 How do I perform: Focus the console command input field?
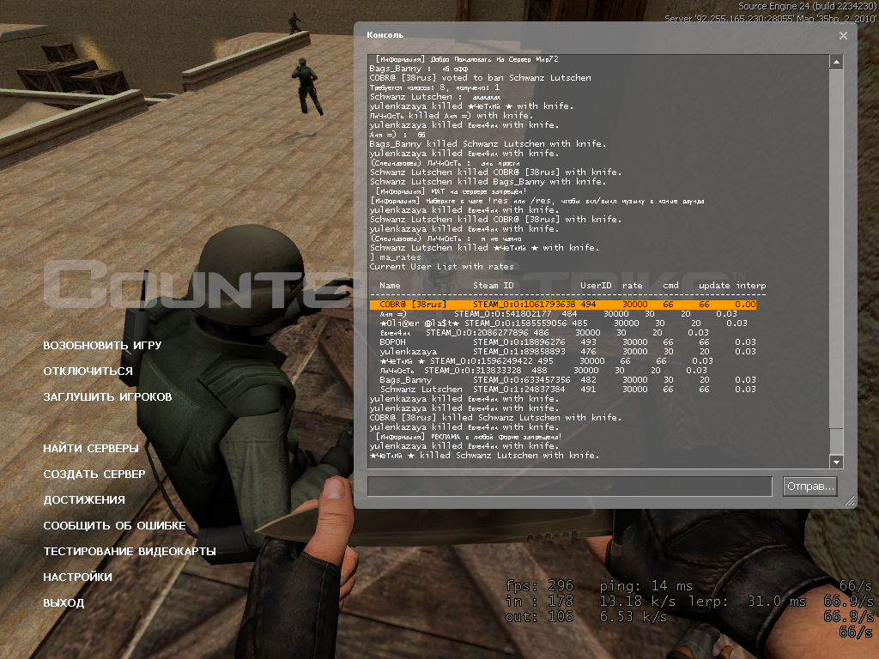[x=570, y=487]
